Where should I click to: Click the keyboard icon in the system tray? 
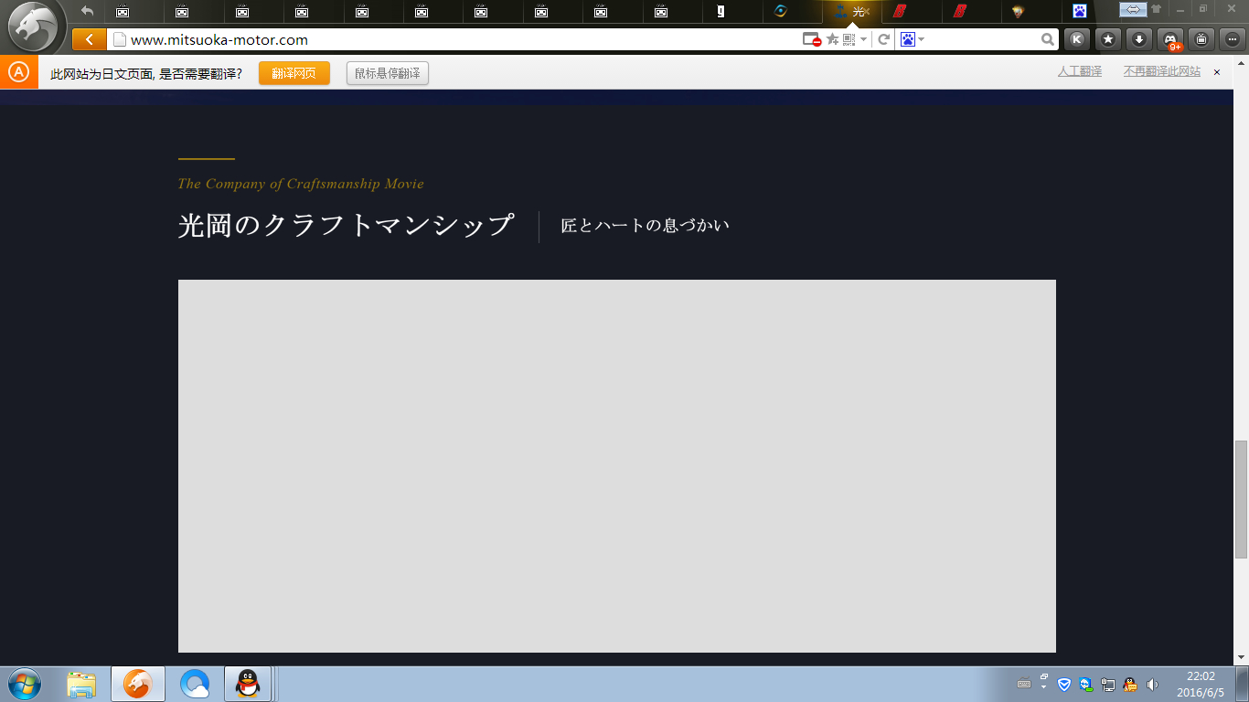(x=1024, y=684)
